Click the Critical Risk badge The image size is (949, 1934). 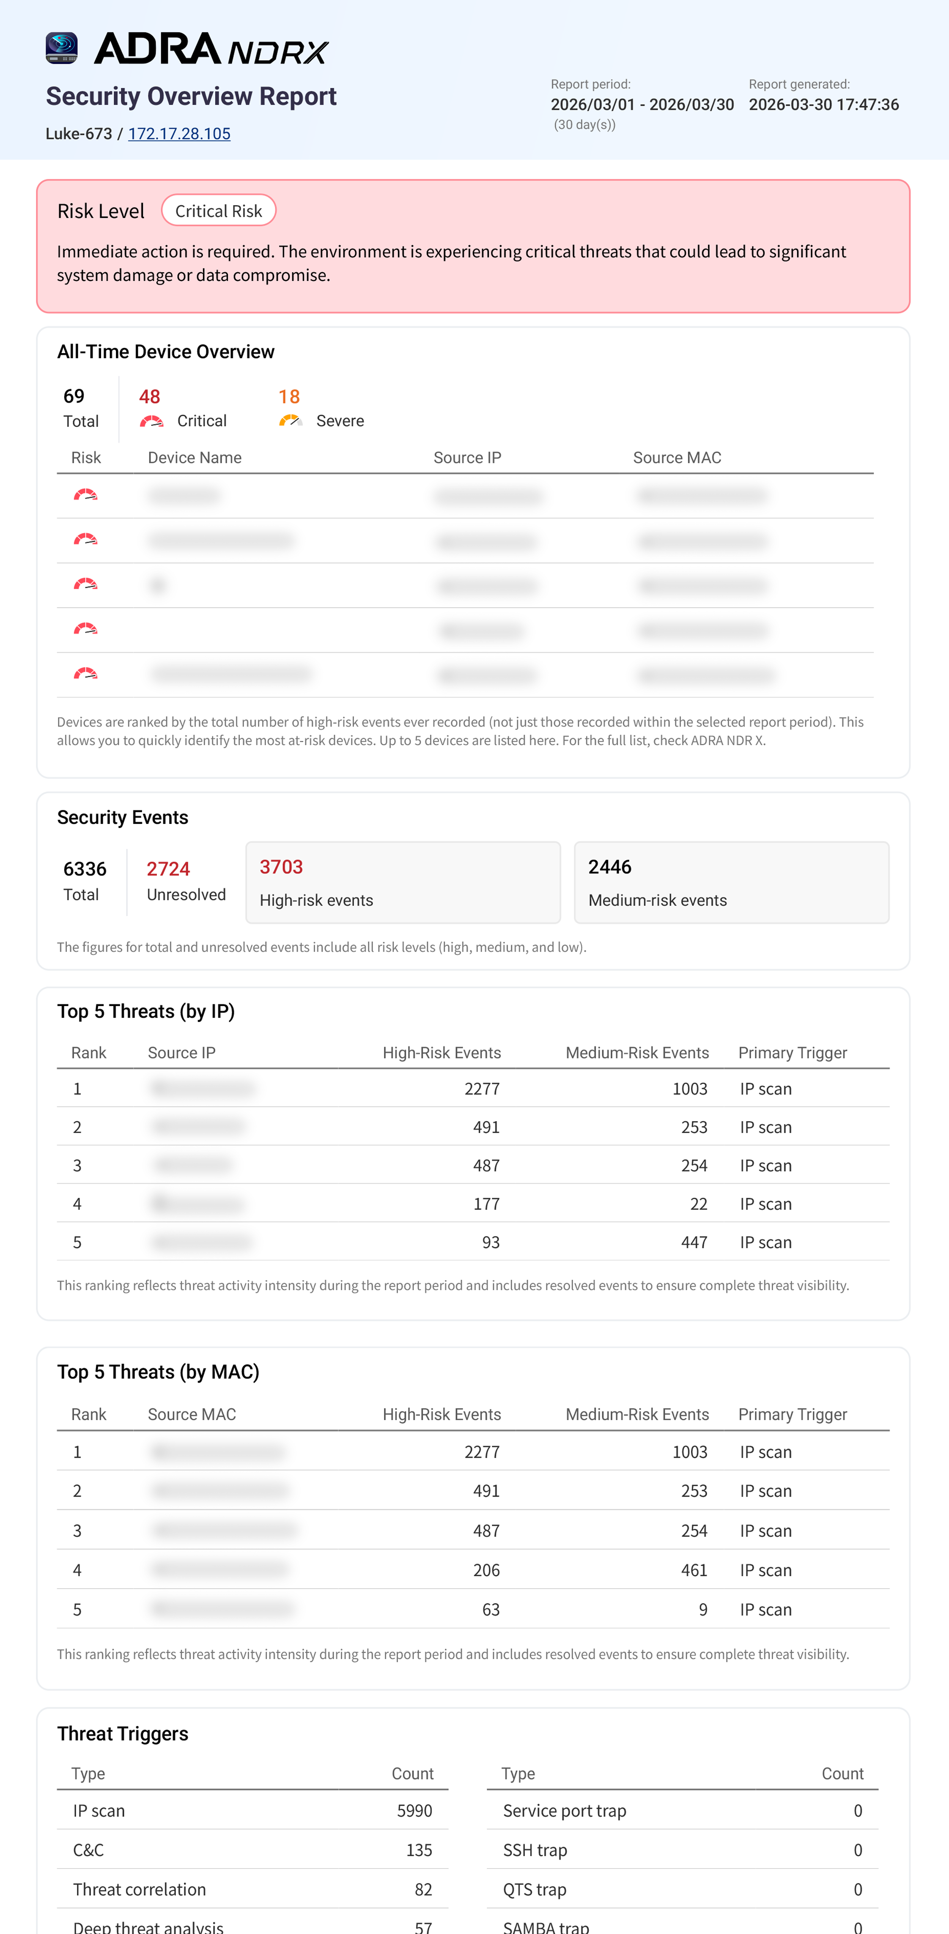coord(219,211)
